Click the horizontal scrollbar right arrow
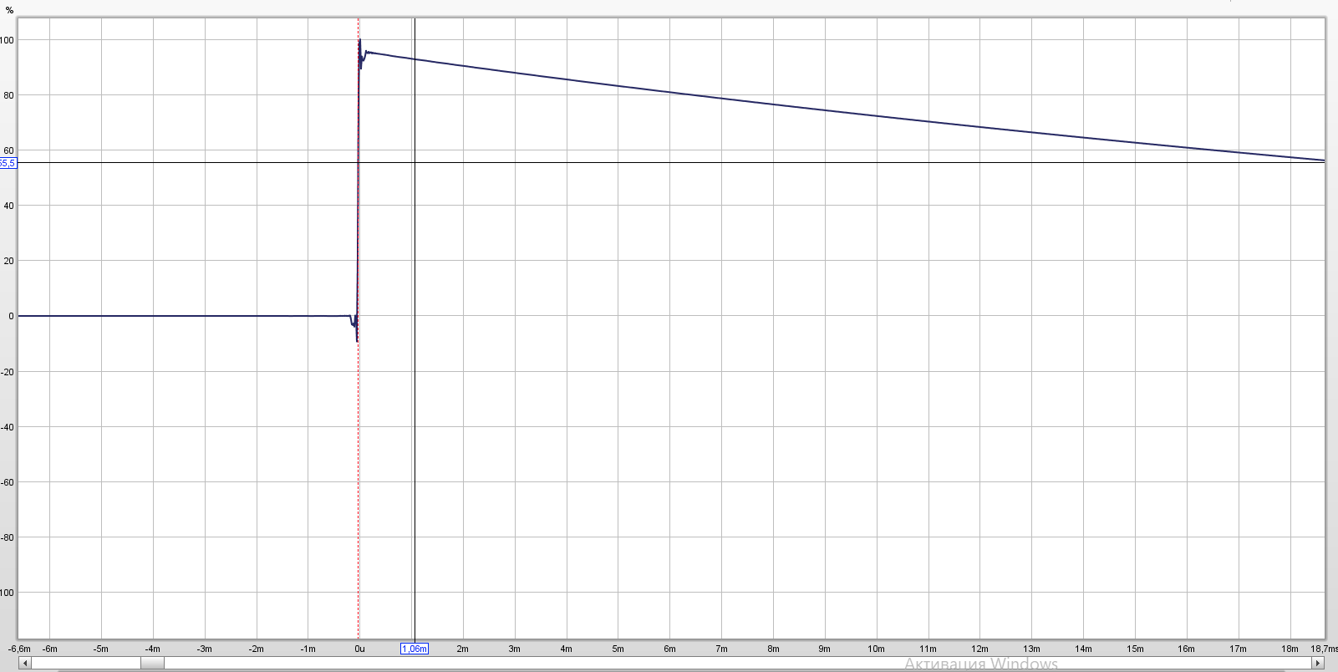 click(x=1317, y=663)
